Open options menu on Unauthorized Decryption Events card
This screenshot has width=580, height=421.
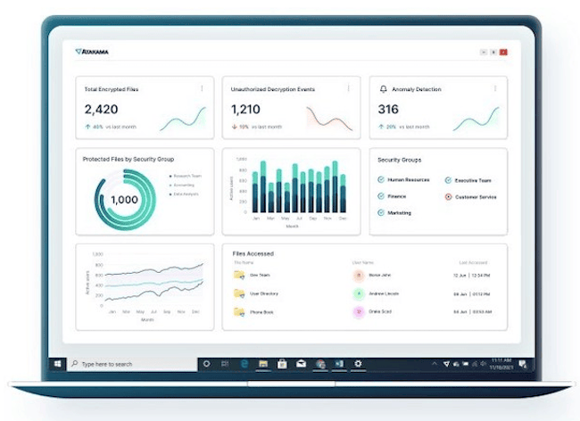pos(349,88)
